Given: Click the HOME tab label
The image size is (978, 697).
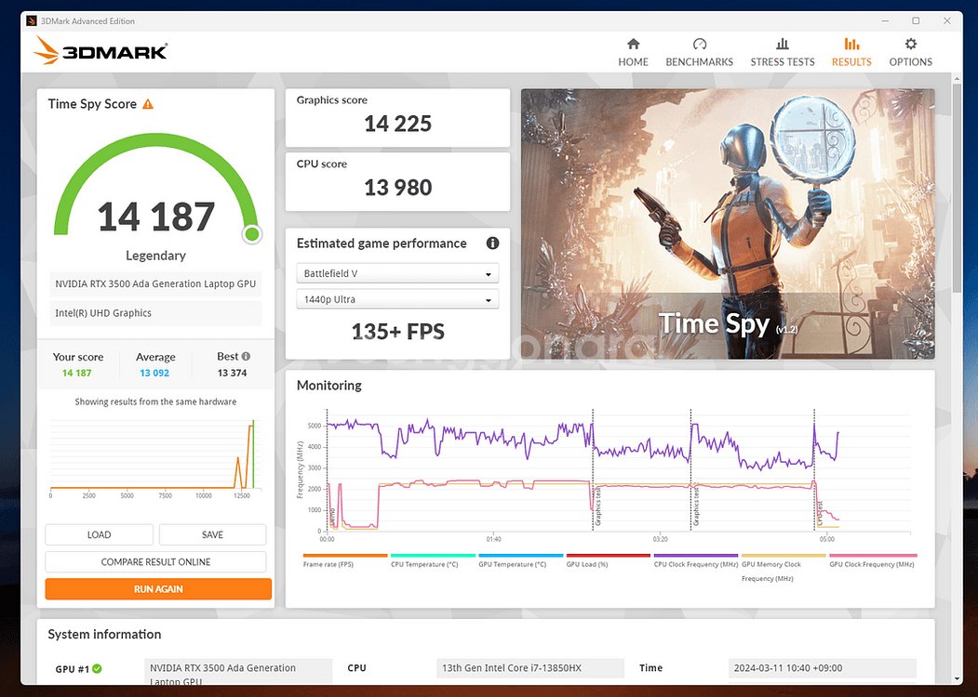Looking at the screenshot, I should pos(633,61).
